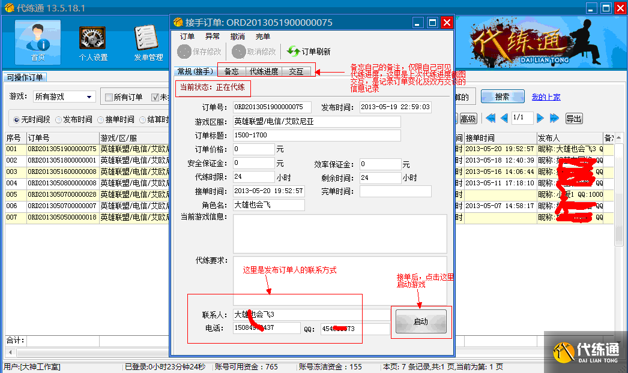Image resolution: width=628 pixels, height=373 pixels.
Task: Select the 无时间段 radio button
Action: tap(17, 119)
